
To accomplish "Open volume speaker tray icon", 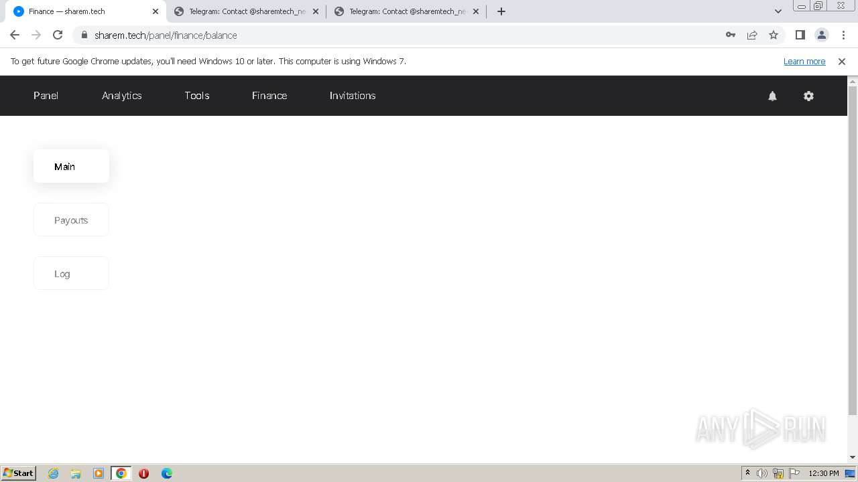I will [762, 473].
